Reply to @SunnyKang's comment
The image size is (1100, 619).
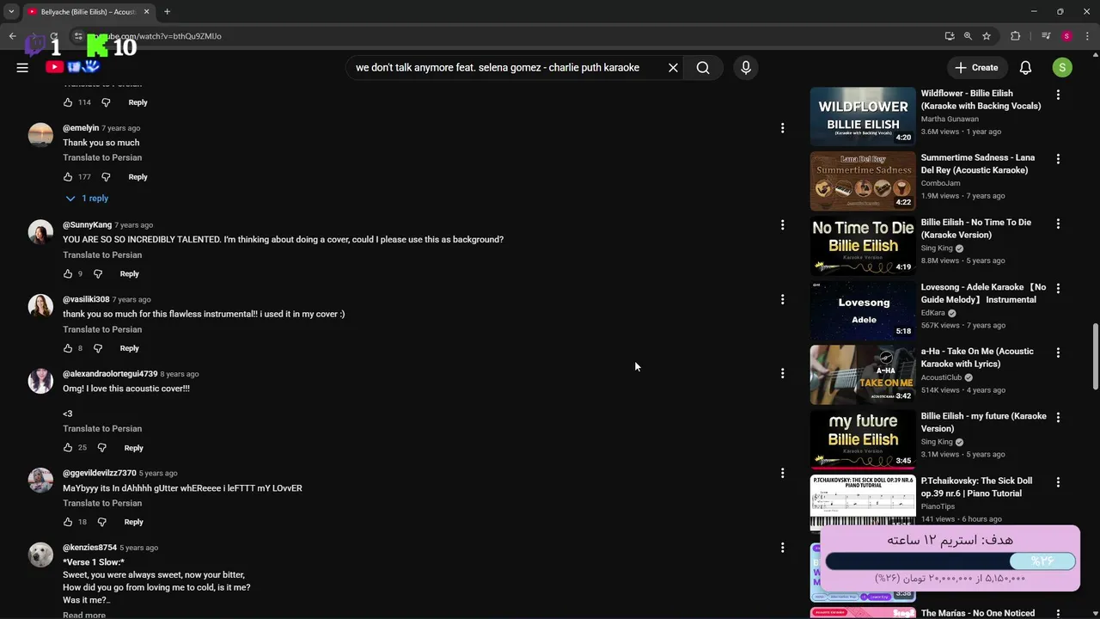(x=129, y=273)
